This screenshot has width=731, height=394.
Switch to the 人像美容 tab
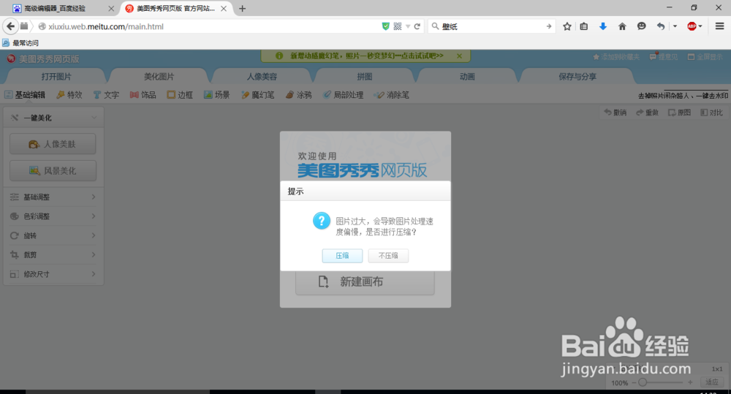262,76
